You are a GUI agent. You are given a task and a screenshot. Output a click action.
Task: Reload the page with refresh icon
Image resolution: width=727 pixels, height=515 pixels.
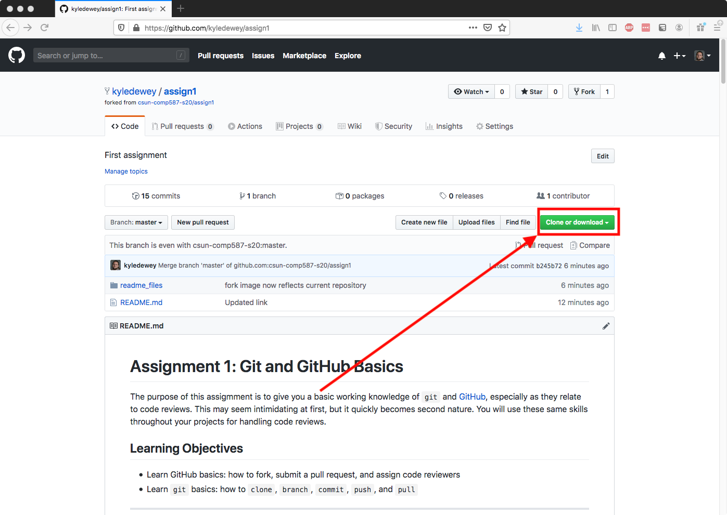(x=45, y=28)
